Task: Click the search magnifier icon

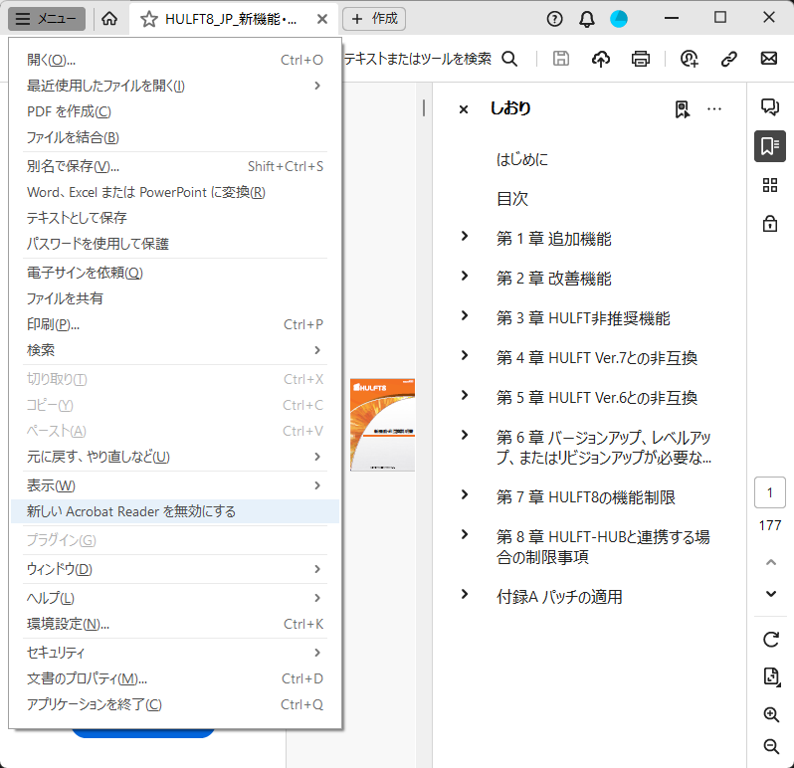Action: (x=509, y=59)
